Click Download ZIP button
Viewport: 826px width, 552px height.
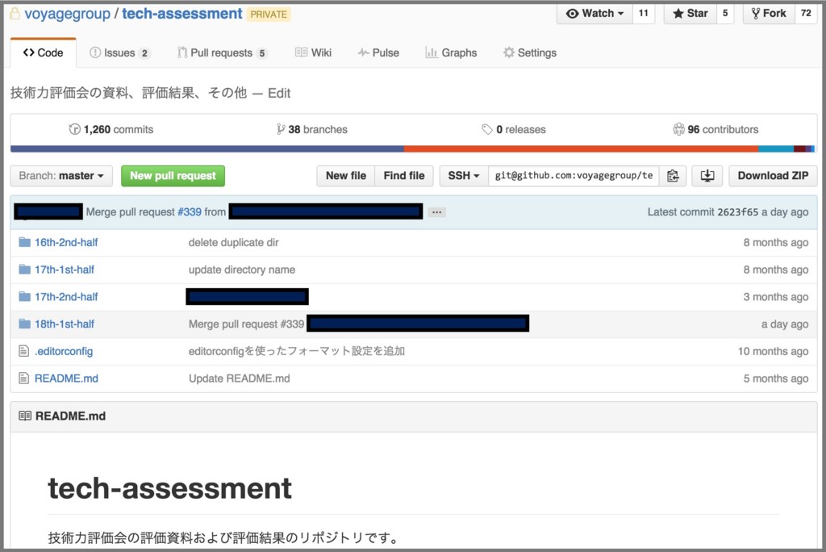(x=773, y=176)
